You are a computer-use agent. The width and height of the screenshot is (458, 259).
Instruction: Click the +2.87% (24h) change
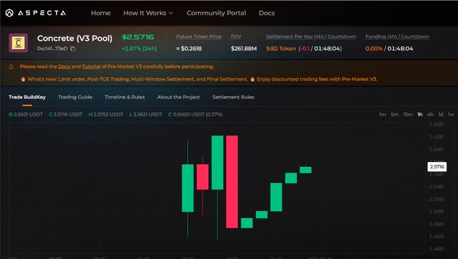click(x=139, y=48)
